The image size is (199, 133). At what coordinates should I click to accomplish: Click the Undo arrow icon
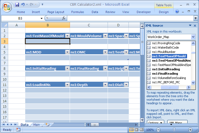(x=23, y=5)
